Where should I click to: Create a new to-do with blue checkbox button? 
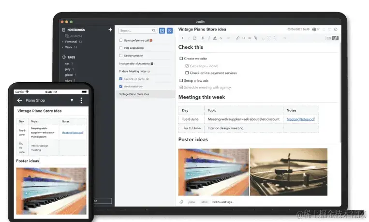(x=162, y=30)
